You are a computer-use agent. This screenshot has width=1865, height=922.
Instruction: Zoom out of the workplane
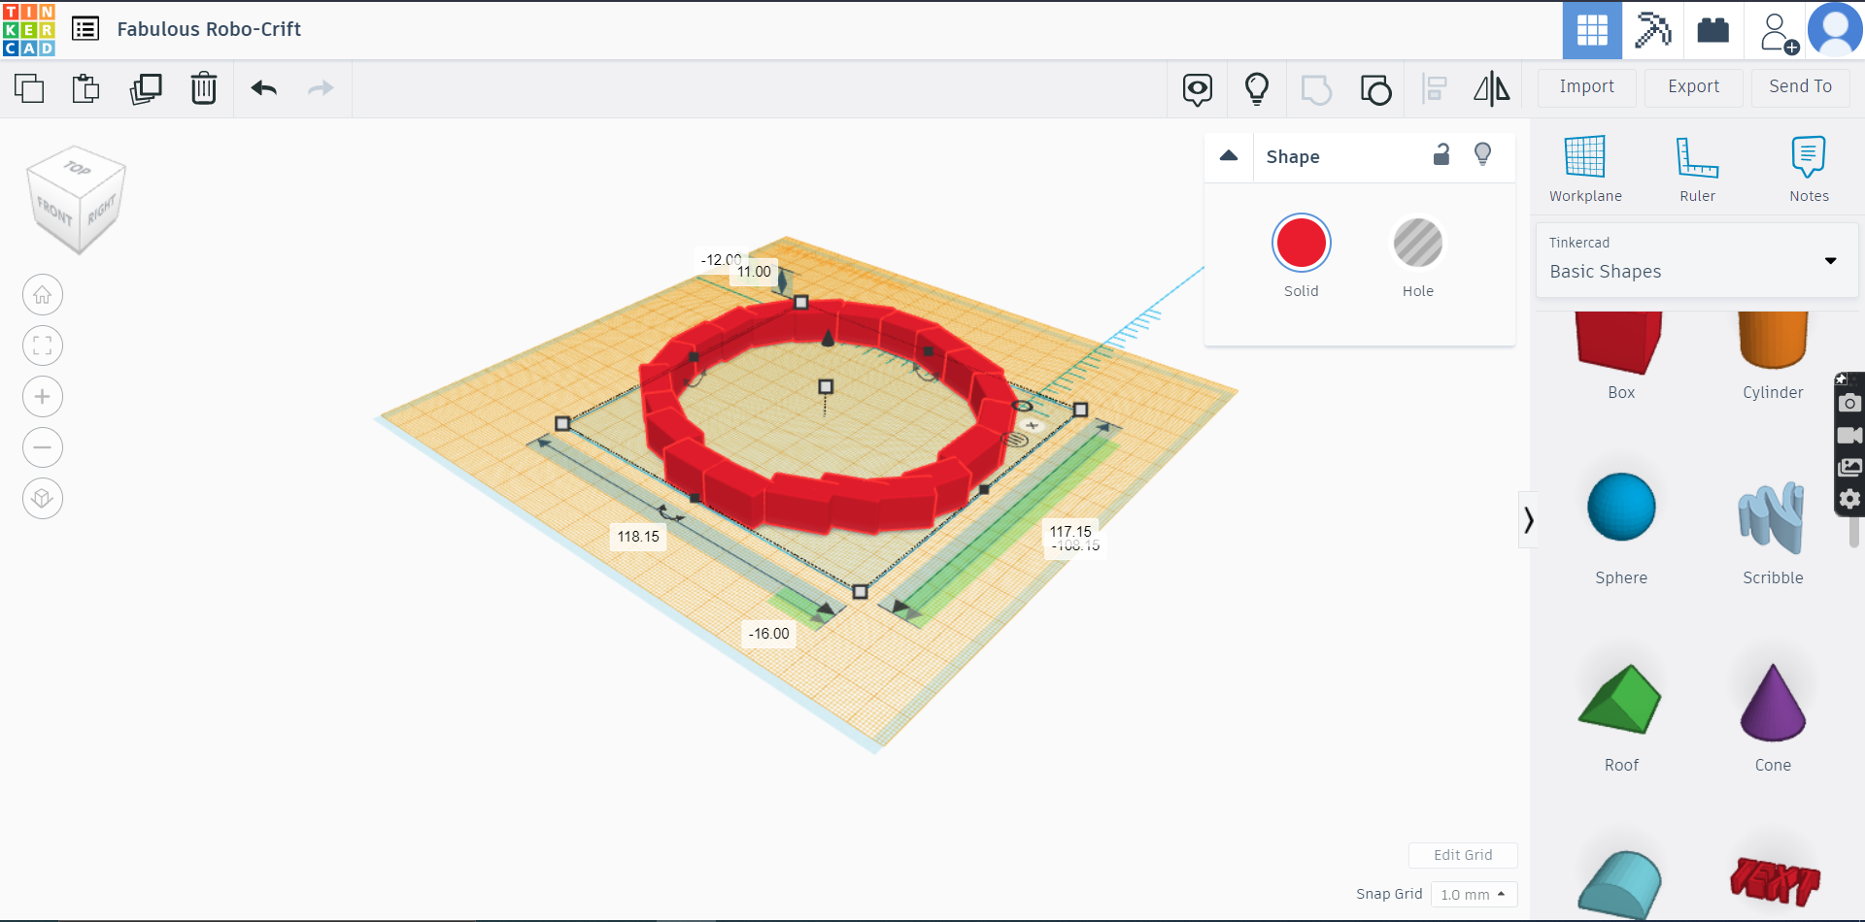pyautogui.click(x=43, y=447)
